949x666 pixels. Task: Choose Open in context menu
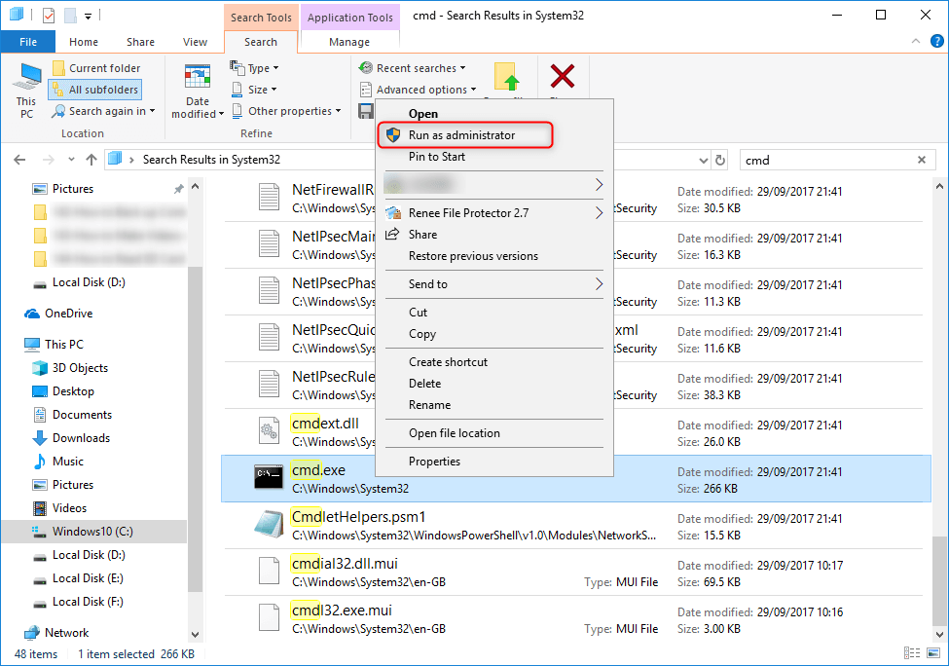pos(423,114)
